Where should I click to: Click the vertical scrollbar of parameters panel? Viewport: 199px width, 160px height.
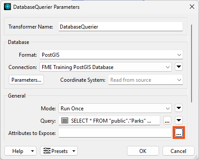point(192,64)
